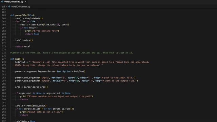
Task: Click the main function definition
Action: point(17,59)
